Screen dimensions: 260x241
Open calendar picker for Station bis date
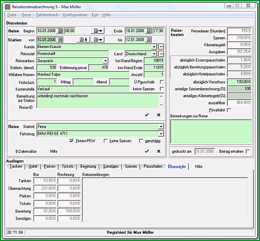[148, 40]
